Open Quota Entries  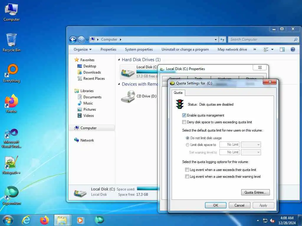tap(255, 192)
